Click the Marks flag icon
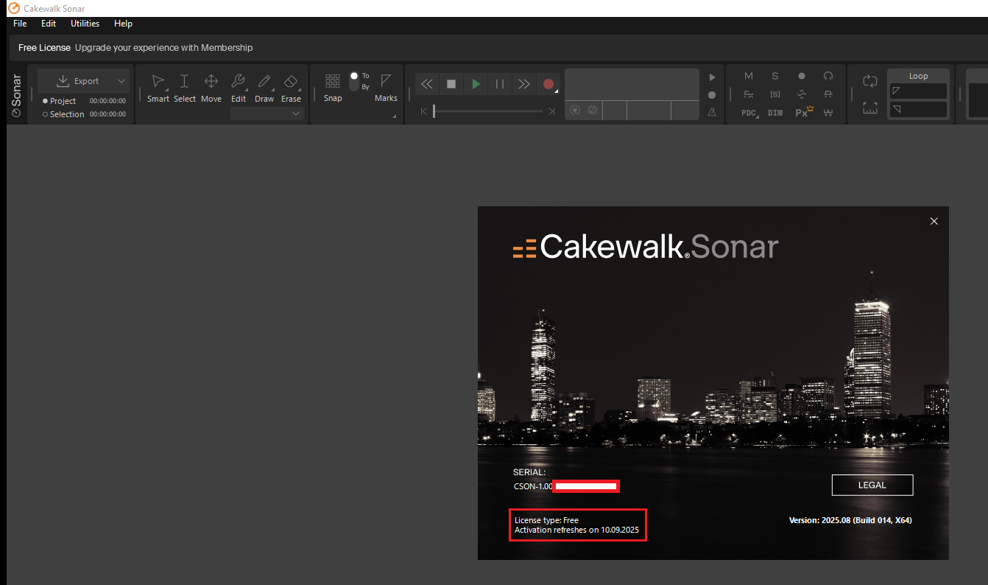Viewport: 988px width, 585px height. pyautogui.click(x=386, y=83)
